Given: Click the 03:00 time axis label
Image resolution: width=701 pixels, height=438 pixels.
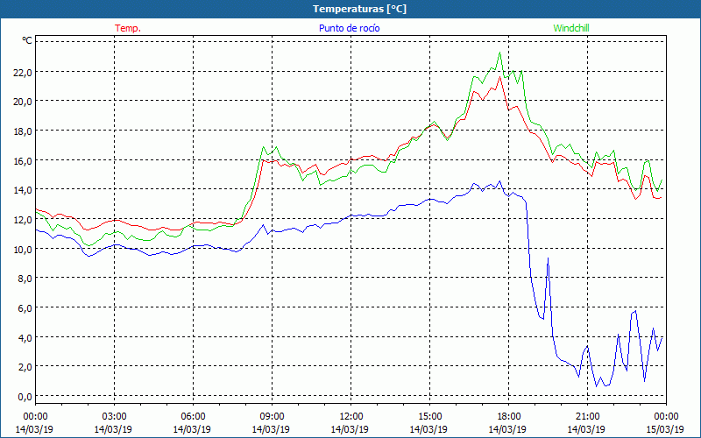Looking at the screenshot, I should coord(114,417).
